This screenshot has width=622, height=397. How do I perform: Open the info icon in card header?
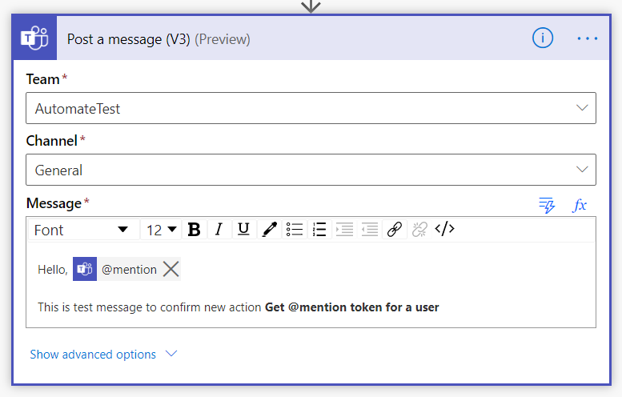(x=542, y=38)
